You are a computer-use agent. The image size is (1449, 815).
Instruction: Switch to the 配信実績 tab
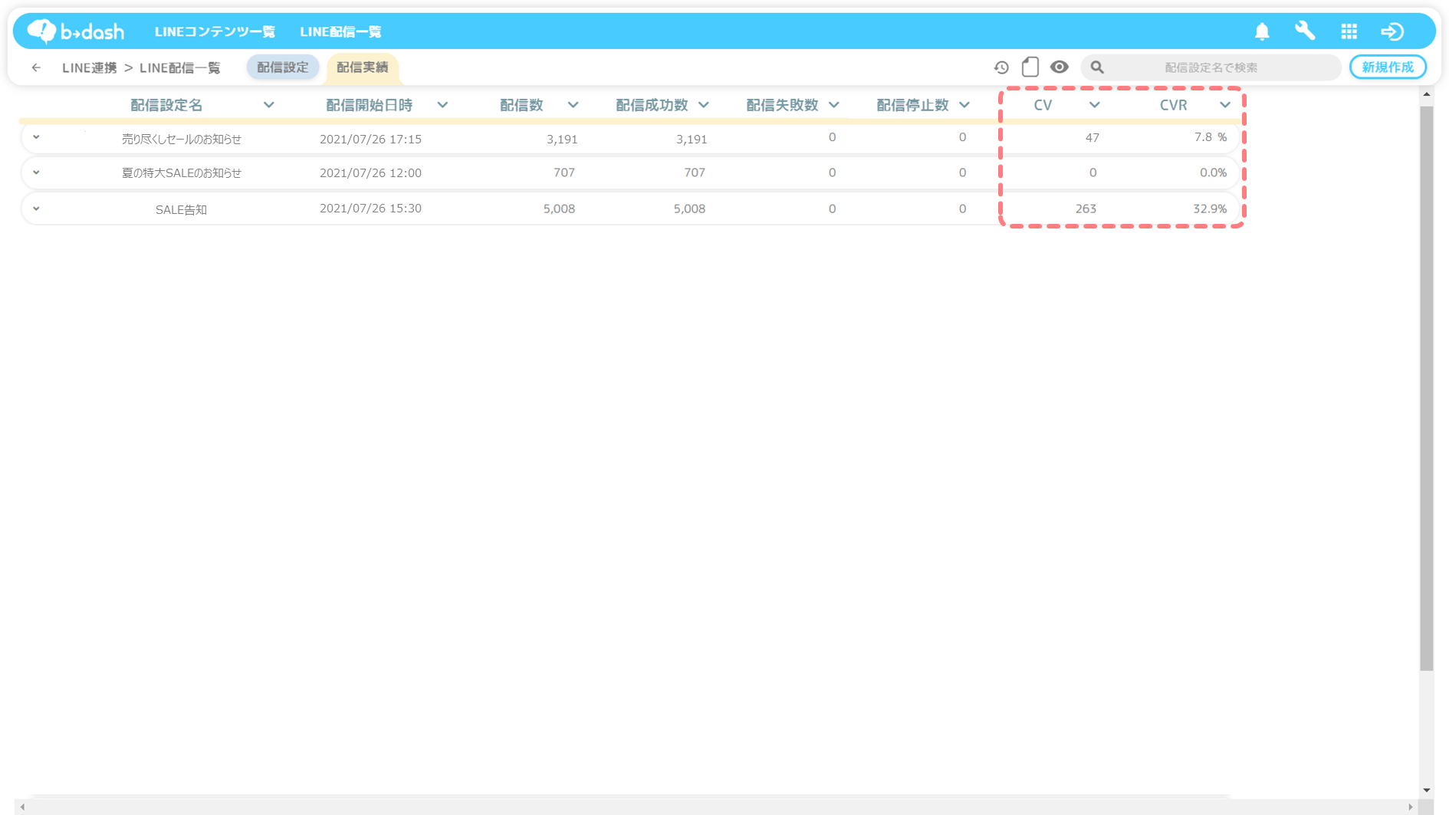coord(363,67)
